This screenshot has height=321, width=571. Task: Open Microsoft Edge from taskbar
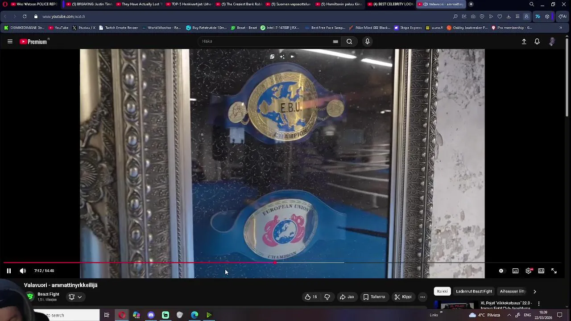(x=194, y=315)
